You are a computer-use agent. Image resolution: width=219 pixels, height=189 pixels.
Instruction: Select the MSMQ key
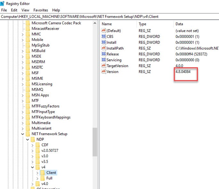coord(37,90)
